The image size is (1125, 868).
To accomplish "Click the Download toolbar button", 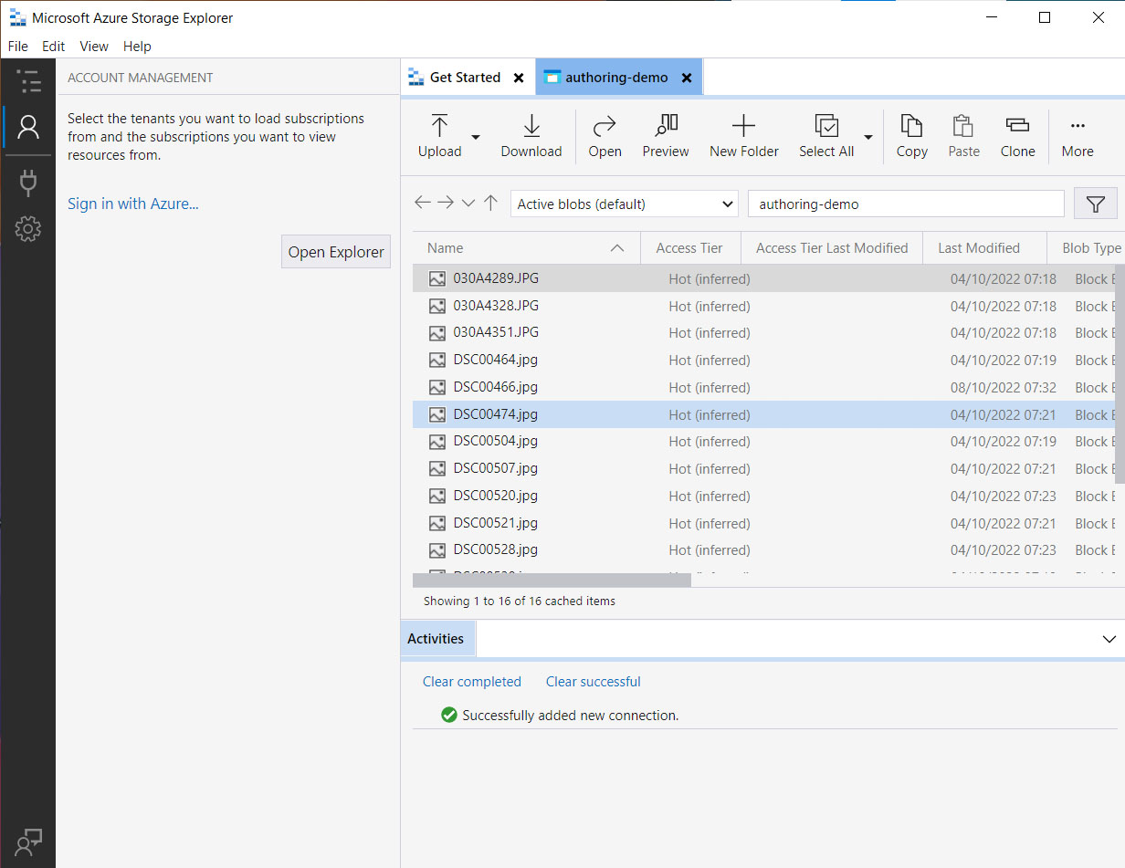I will (531, 137).
